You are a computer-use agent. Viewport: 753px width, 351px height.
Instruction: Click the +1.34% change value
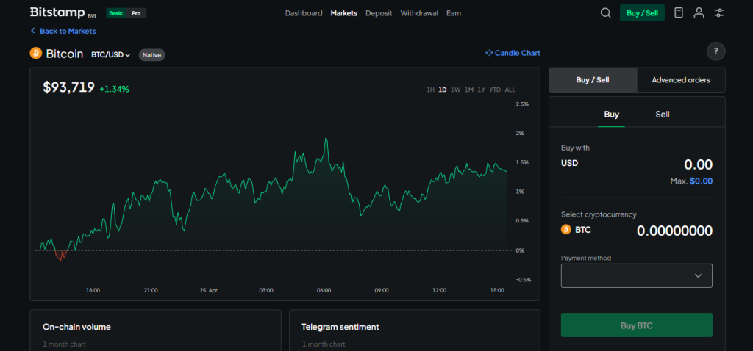tap(114, 89)
